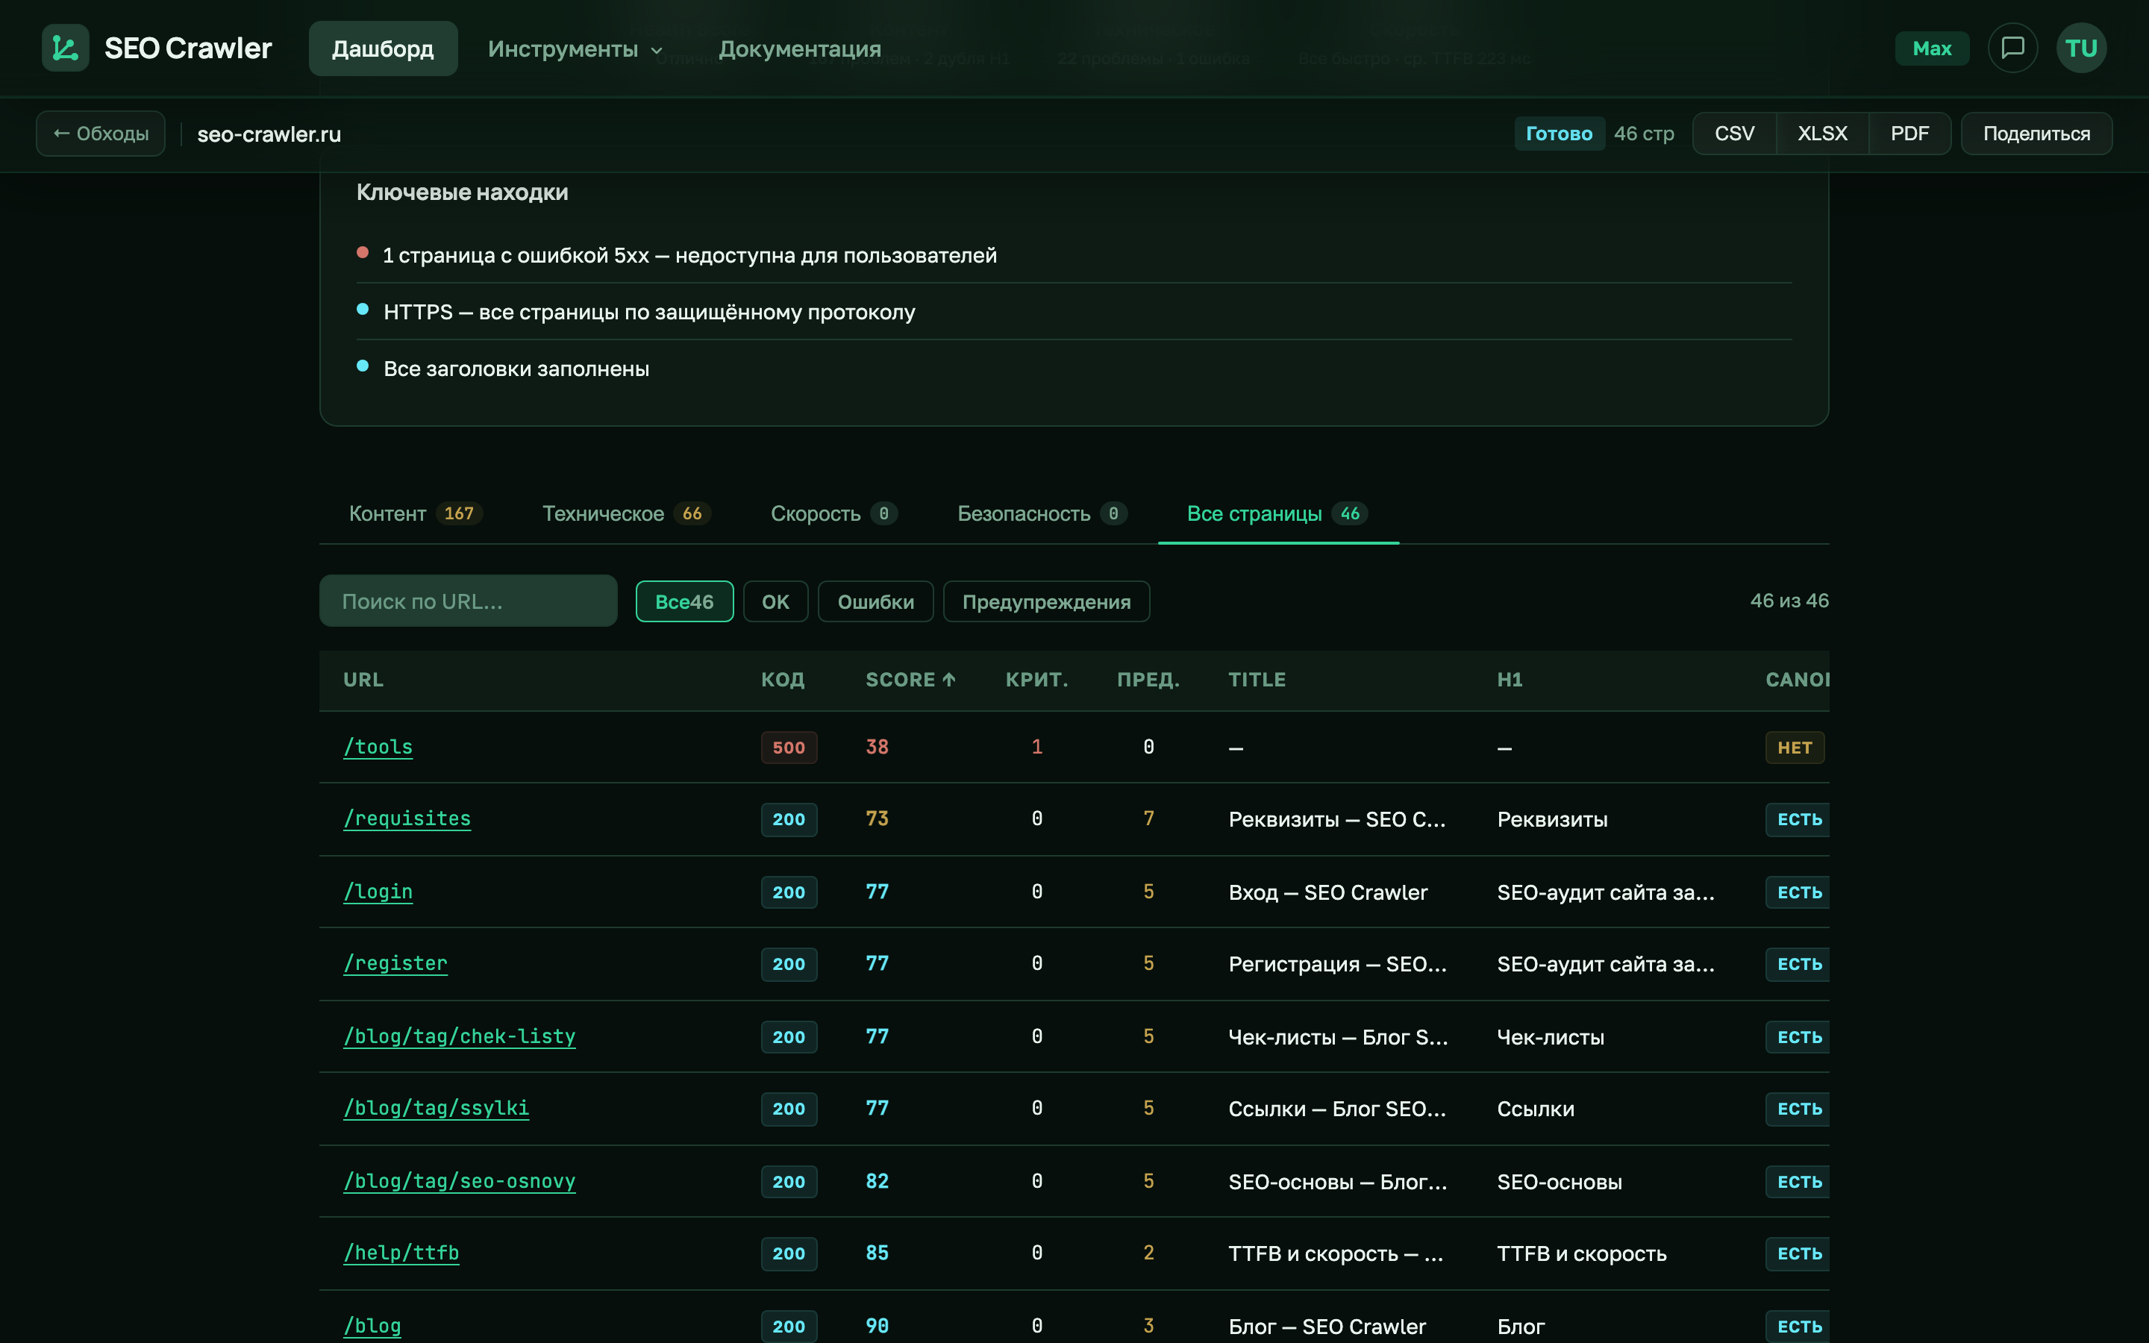Screen dimensions: 2149x1343
Task: Go back via the Обходы button
Action: coord(100,134)
